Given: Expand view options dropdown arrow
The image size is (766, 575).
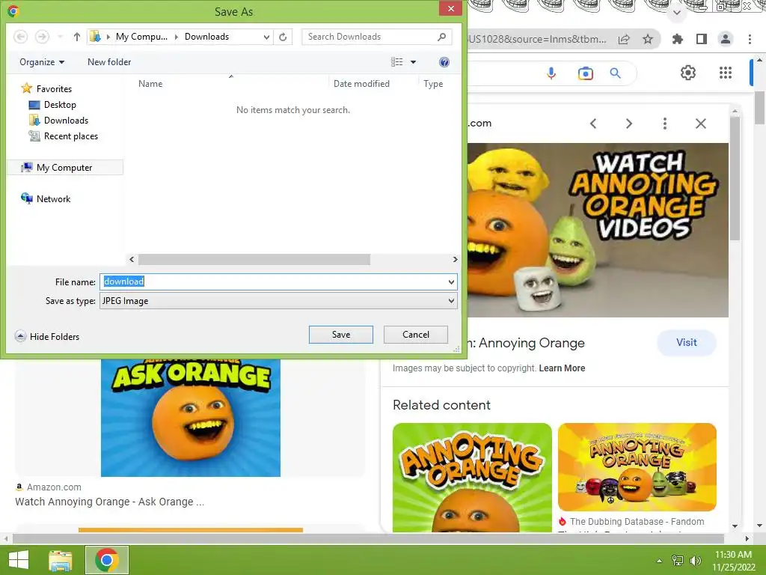Looking at the screenshot, I should (413, 62).
